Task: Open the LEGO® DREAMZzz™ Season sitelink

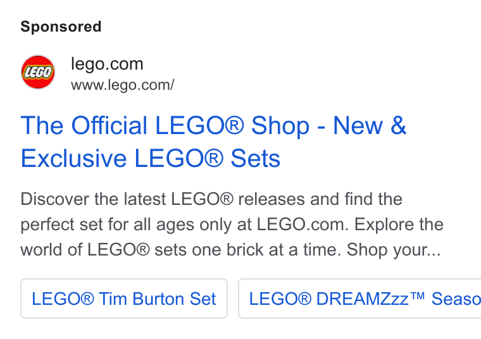Action: coord(359,299)
